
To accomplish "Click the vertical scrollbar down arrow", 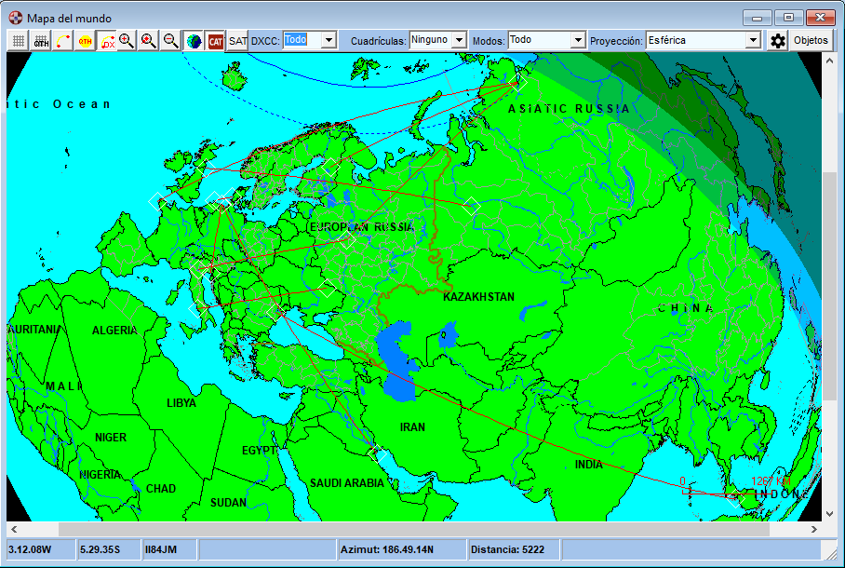I will (x=829, y=513).
